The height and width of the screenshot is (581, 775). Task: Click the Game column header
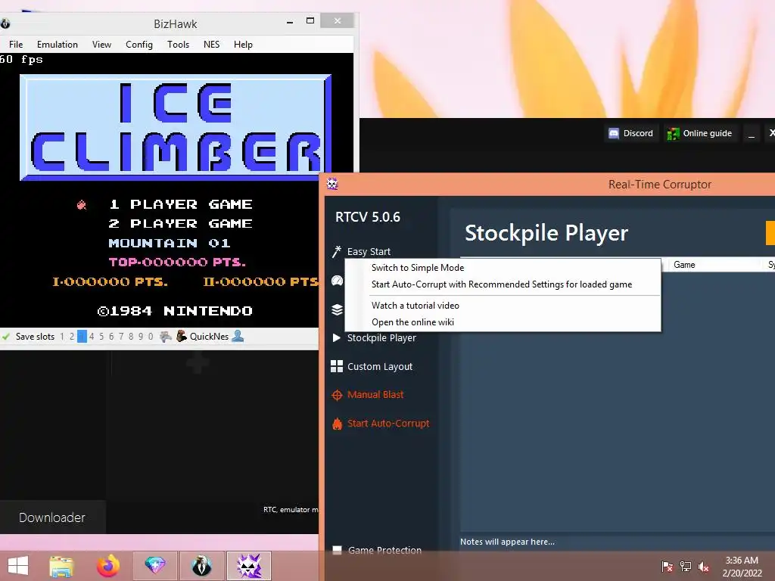(x=684, y=265)
